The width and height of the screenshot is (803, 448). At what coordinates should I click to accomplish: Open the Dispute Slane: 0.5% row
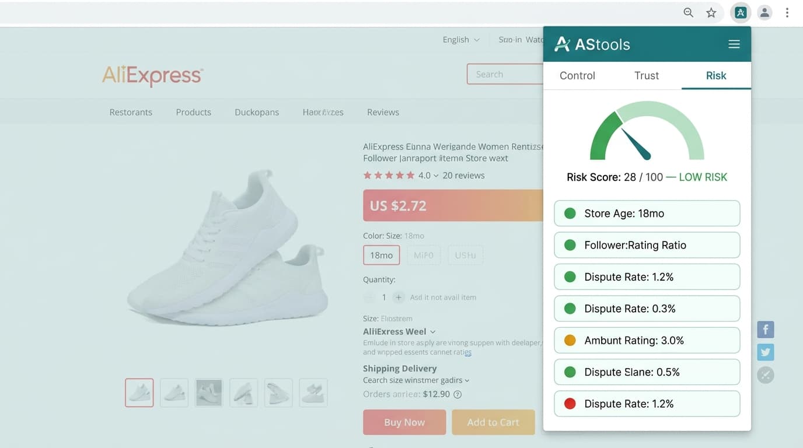click(x=647, y=372)
